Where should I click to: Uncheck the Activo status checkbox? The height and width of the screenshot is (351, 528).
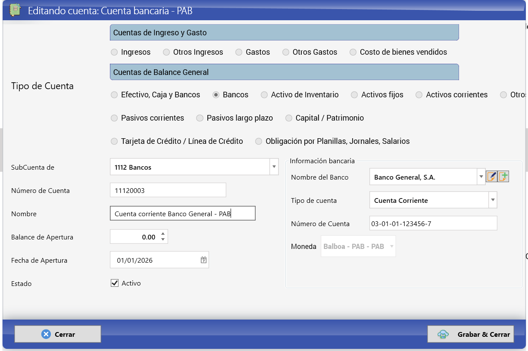pyautogui.click(x=115, y=283)
